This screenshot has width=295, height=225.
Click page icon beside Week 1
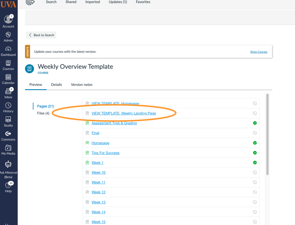(87, 163)
